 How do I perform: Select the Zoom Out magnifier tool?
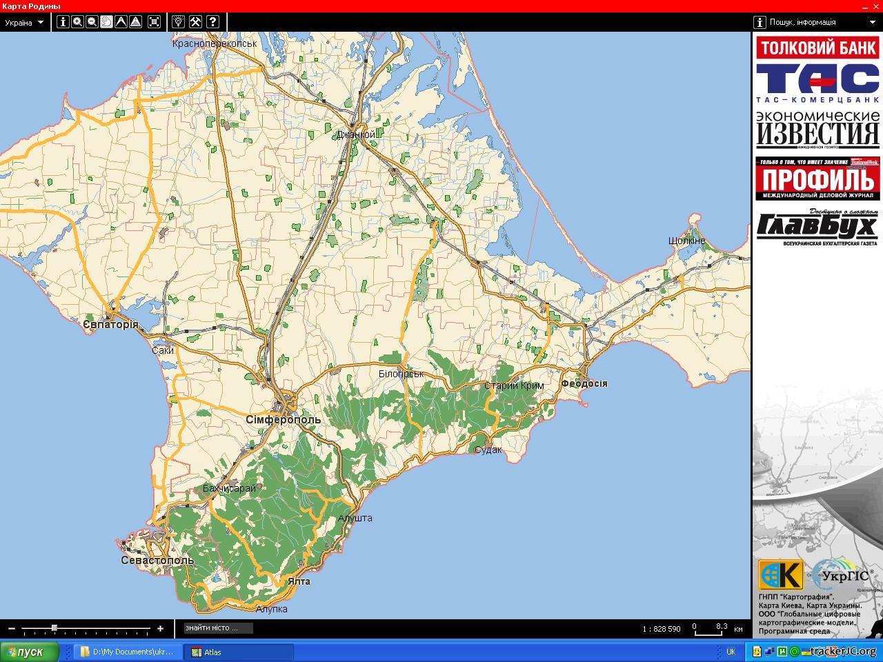92,22
